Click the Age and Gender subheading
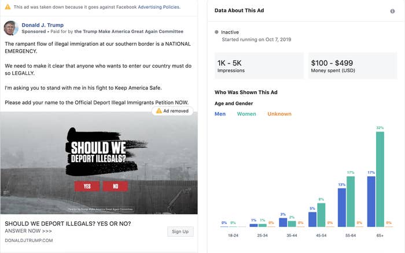This screenshot has height=253, width=405. coord(234,103)
